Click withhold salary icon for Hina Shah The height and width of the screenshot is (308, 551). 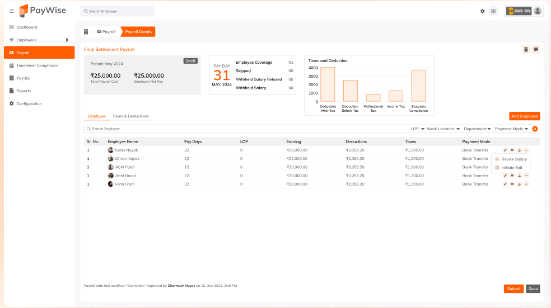coord(520,184)
